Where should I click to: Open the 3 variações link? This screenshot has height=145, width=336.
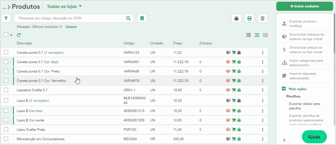[54, 52]
